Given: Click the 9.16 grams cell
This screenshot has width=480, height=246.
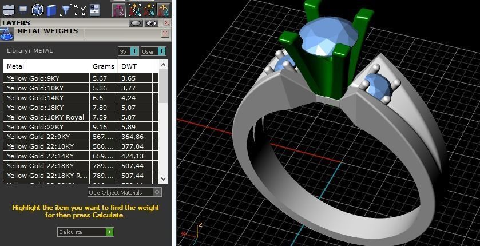Looking at the screenshot, I should tap(104, 127).
